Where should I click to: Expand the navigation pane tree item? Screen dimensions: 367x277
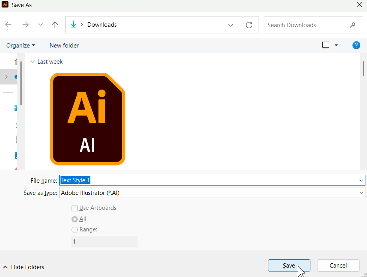(6, 77)
